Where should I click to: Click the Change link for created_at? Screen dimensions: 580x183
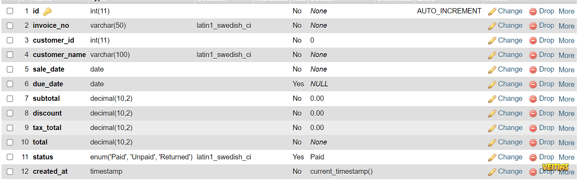pyautogui.click(x=510, y=171)
